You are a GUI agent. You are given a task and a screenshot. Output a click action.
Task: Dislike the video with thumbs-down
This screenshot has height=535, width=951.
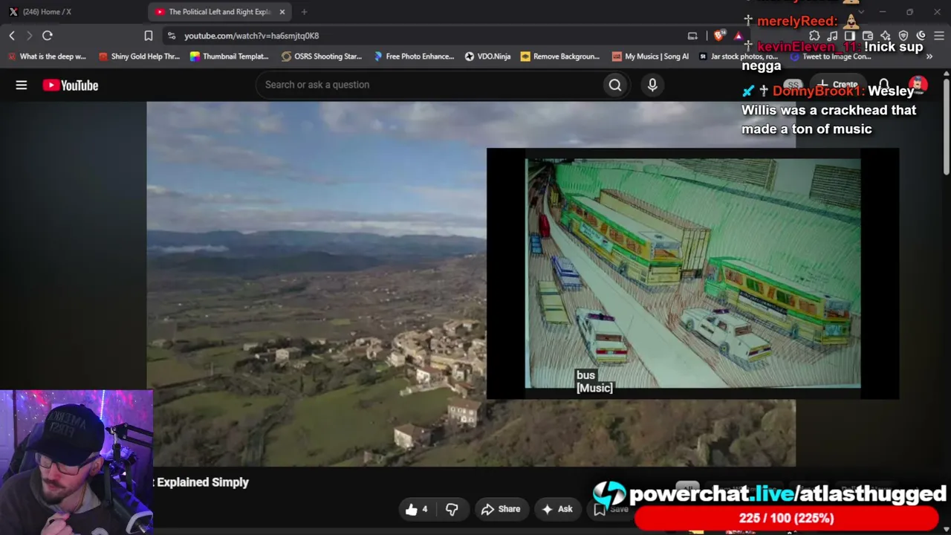[x=452, y=509]
